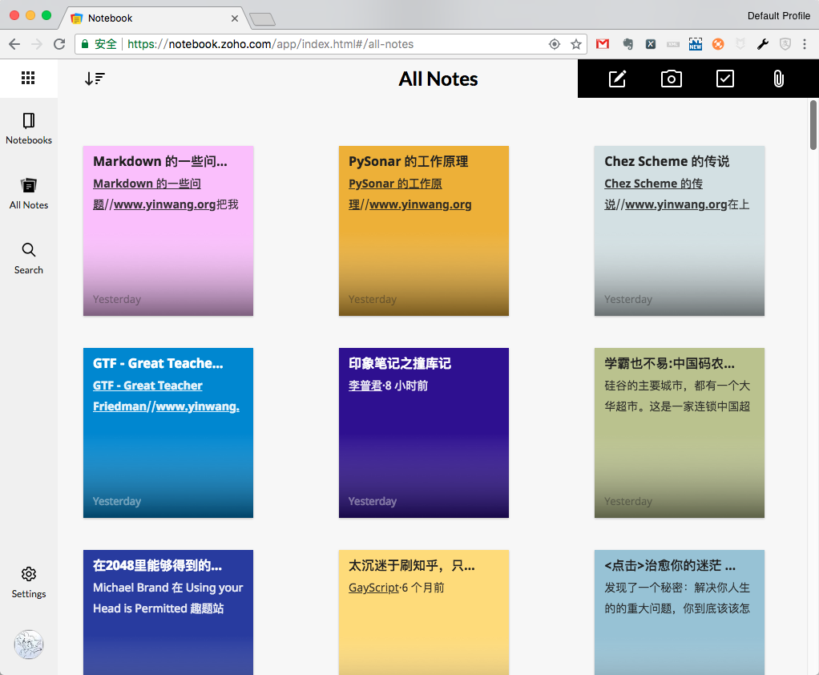Click the user profile avatar

[x=29, y=645]
